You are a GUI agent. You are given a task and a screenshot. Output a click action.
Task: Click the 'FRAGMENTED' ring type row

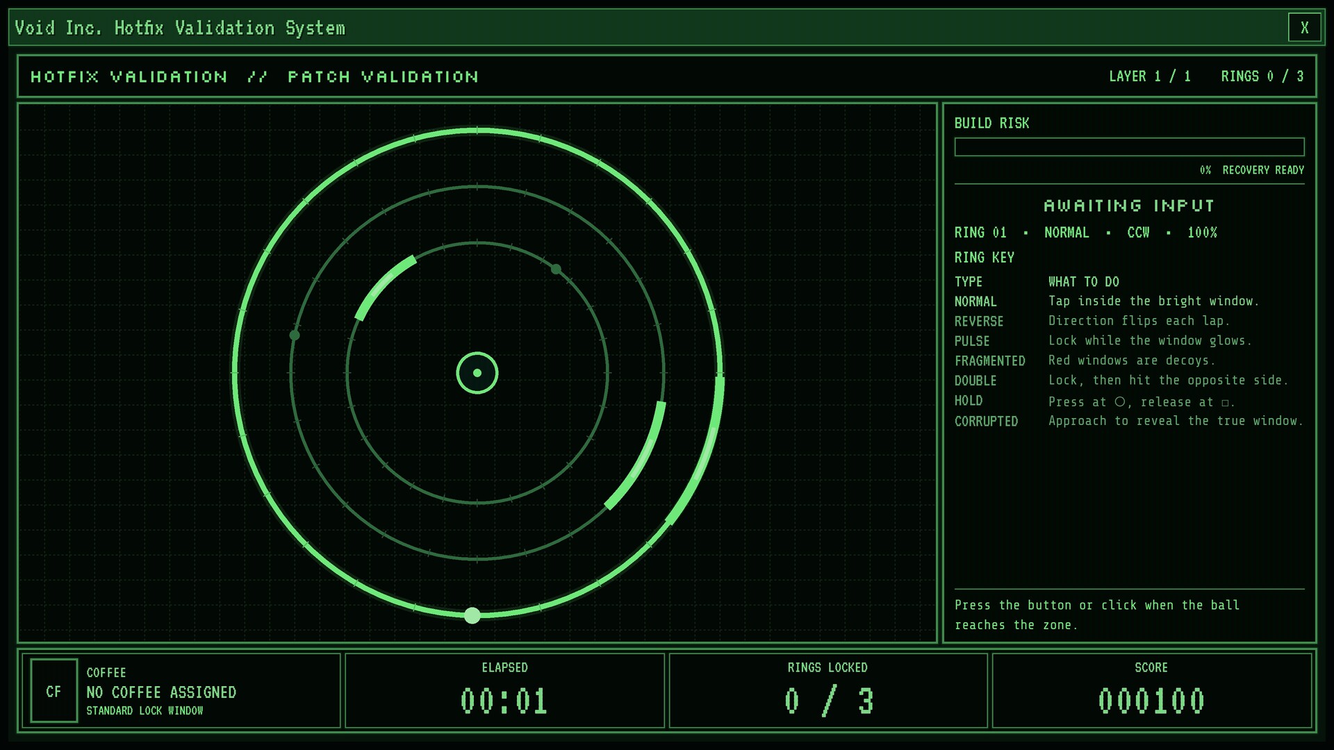coord(1129,360)
